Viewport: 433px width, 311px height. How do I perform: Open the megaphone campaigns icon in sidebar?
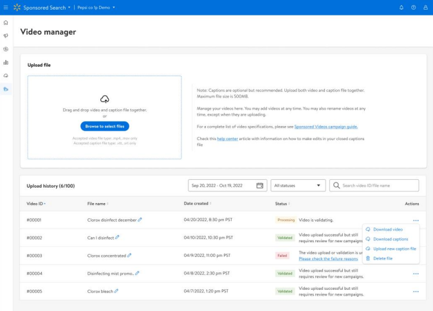pos(6,36)
